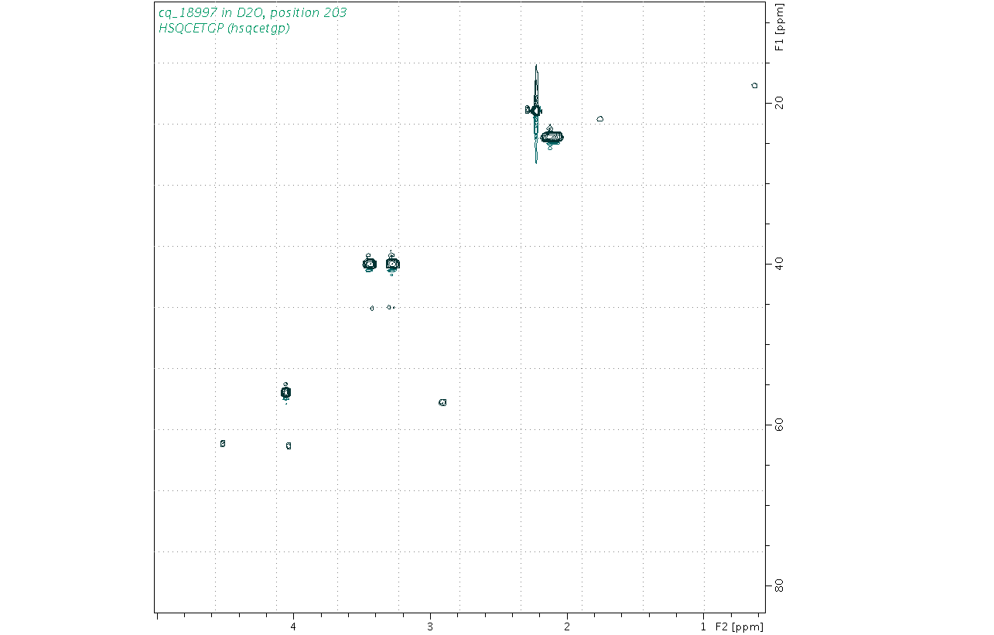Select the cross peak at 4.5 / 62 ppm
Screen dimensions: 994x635
coord(223,443)
